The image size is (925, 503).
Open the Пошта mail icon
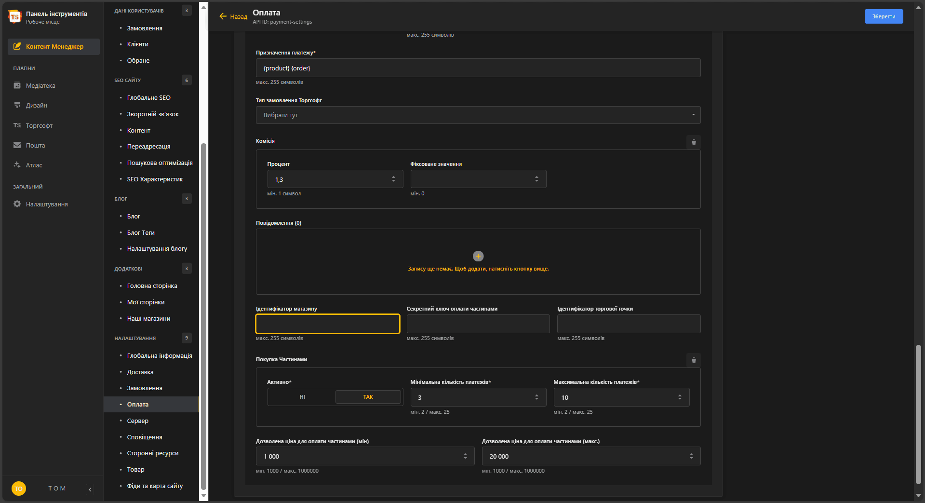pyautogui.click(x=17, y=145)
